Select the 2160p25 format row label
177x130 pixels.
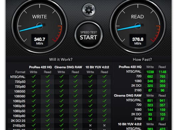19,126
